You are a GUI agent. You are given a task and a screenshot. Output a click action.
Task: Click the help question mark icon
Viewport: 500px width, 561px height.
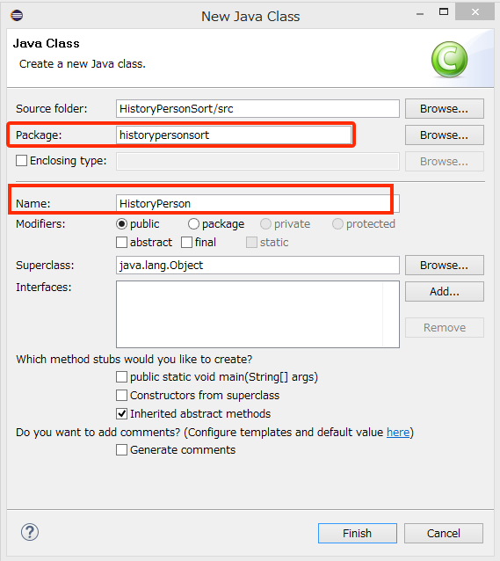coord(30,532)
